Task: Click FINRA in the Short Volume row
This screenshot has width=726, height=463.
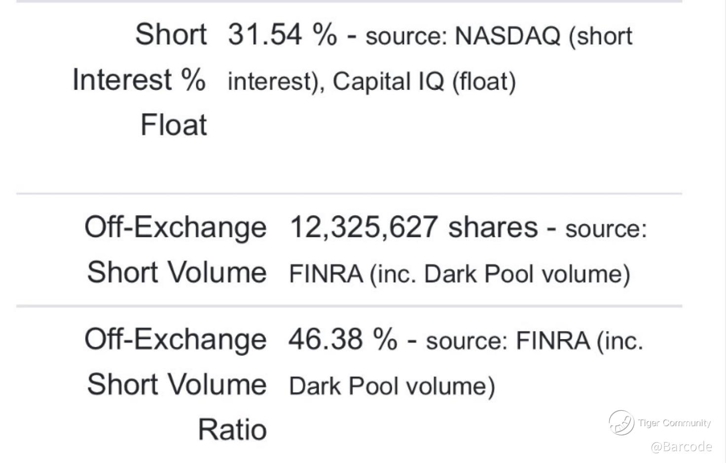Action: point(326,274)
